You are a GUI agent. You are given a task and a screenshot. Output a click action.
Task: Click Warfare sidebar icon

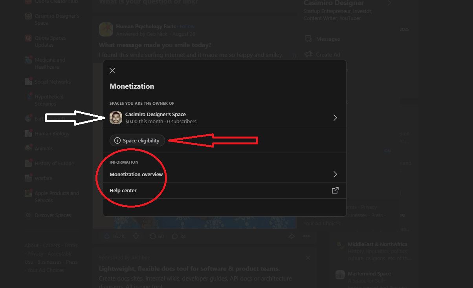pyautogui.click(x=28, y=178)
